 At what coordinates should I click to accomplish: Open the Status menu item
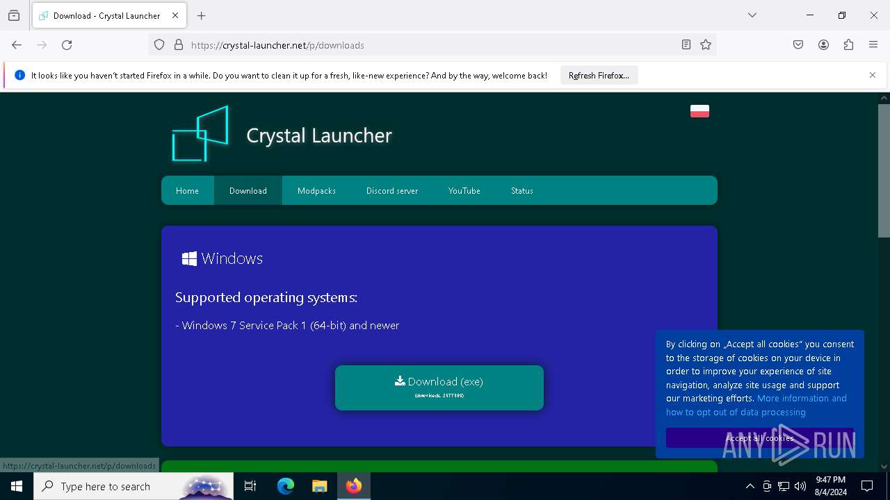coord(522,191)
